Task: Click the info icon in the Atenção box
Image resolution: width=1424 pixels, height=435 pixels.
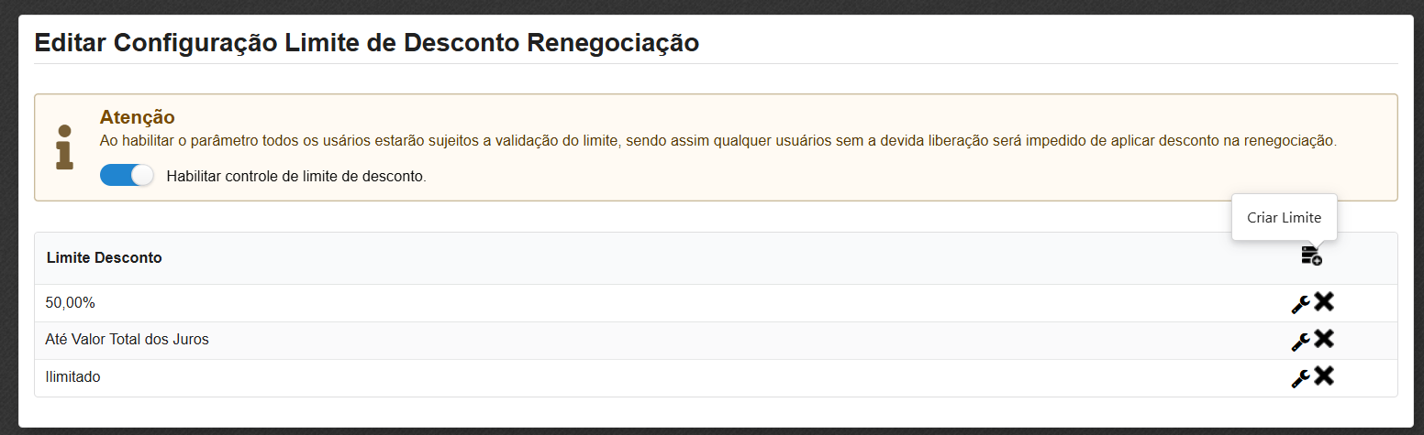Action: 64,147
